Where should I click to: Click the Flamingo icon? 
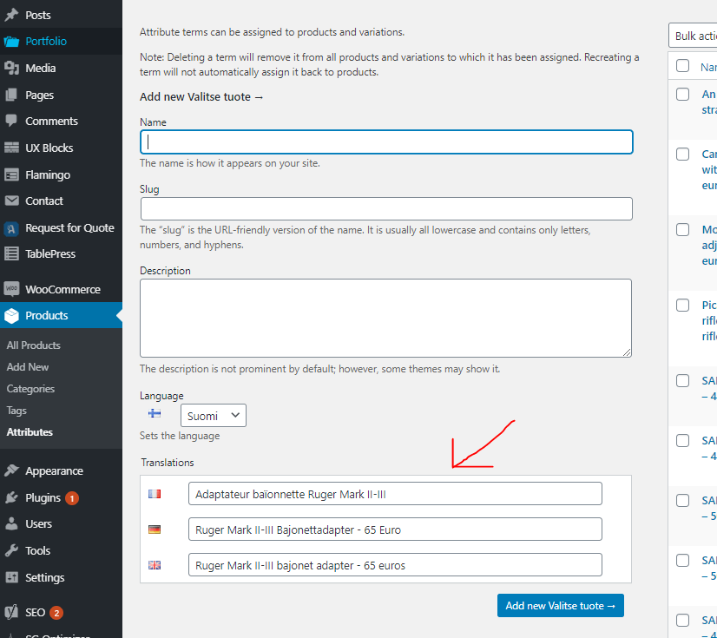(11, 174)
